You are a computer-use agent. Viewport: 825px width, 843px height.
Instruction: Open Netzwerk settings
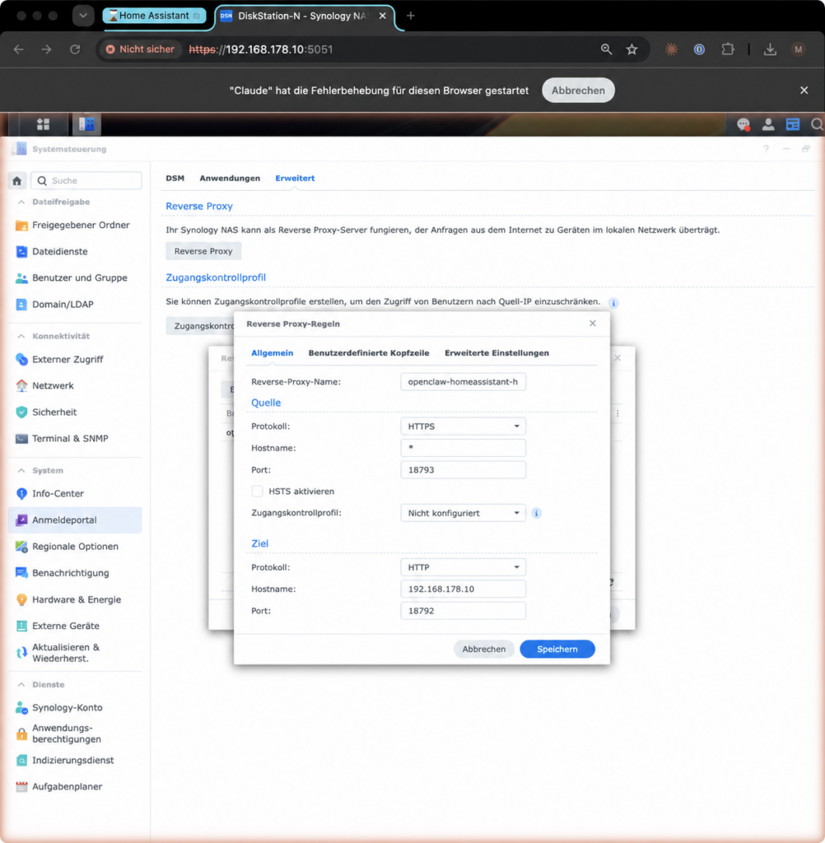pyautogui.click(x=75, y=385)
